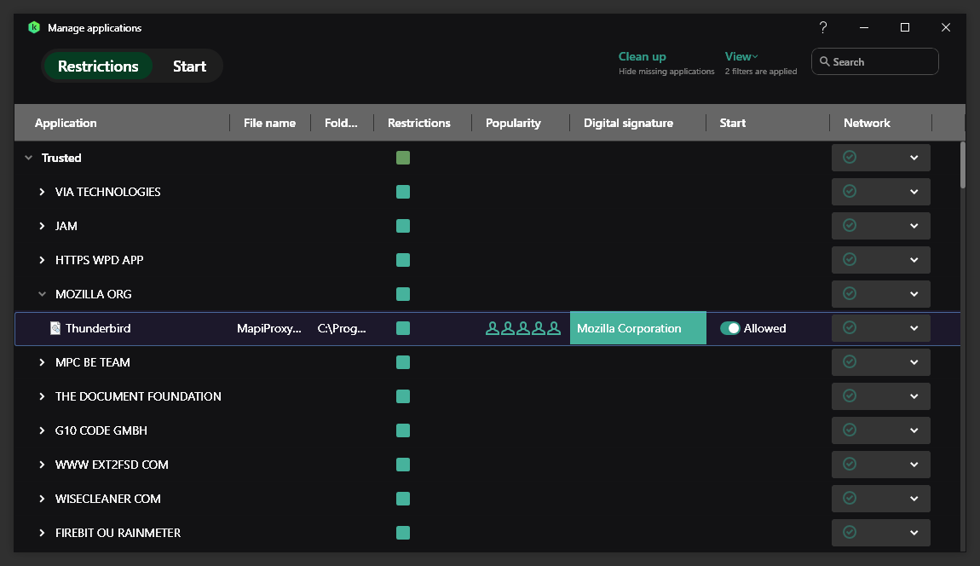Viewport: 980px width, 566px height.
Task: Toggle the Allowed start switch for Thunderbird
Action: (729, 328)
